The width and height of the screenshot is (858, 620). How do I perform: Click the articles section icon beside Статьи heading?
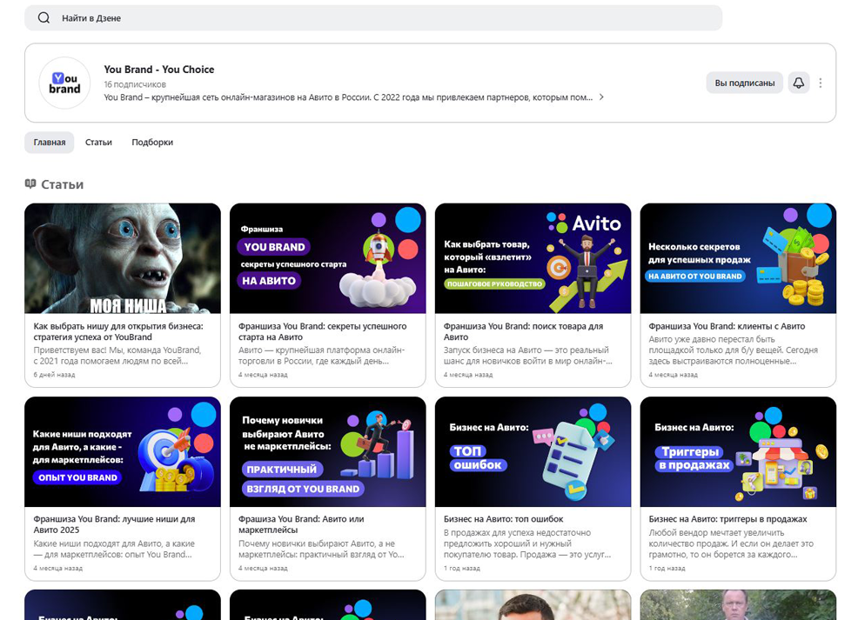pyautogui.click(x=30, y=184)
